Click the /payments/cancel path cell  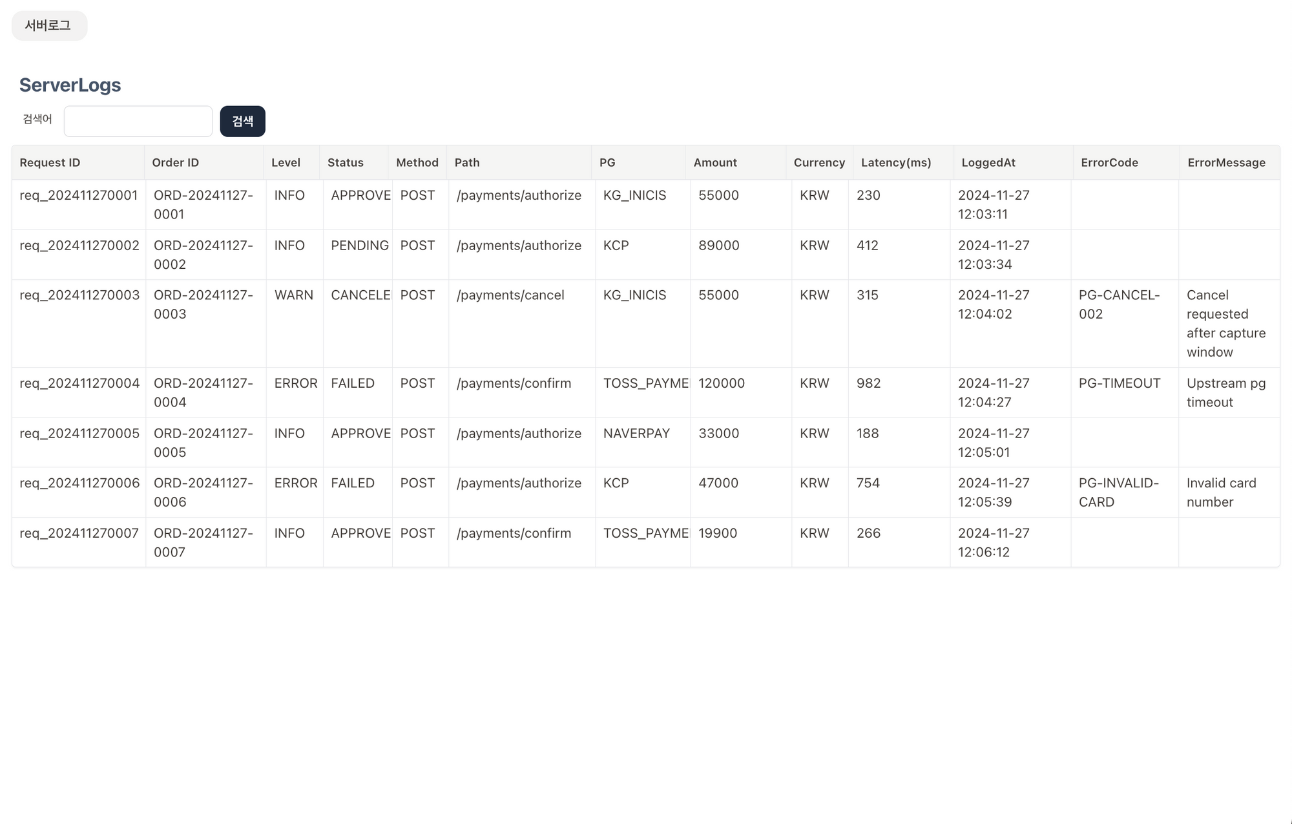click(x=510, y=295)
